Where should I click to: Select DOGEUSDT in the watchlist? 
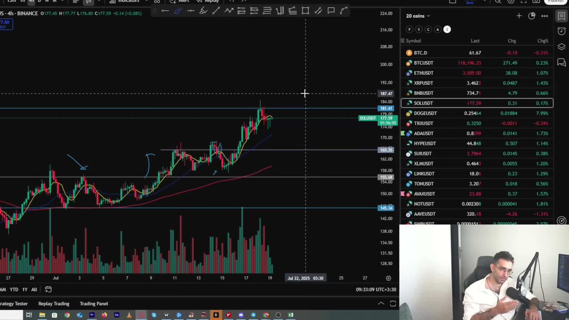coord(477,113)
